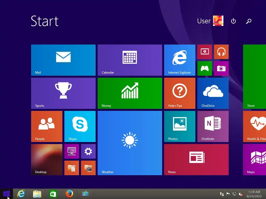Click the Windows Start button in taskbar
This screenshot has width=266, height=199.
tap(6, 194)
